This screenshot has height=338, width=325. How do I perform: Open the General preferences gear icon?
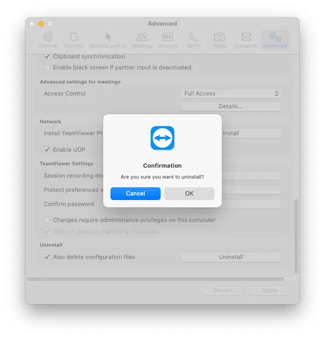pyautogui.click(x=48, y=37)
